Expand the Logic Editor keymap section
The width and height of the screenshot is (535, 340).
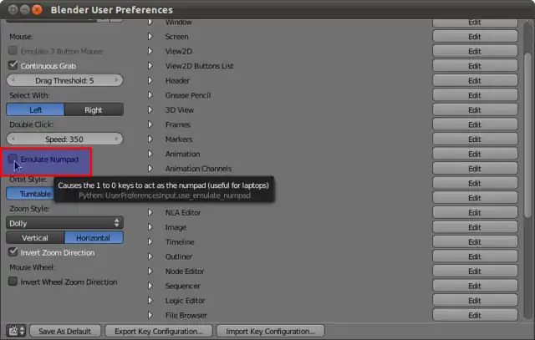pos(150,301)
